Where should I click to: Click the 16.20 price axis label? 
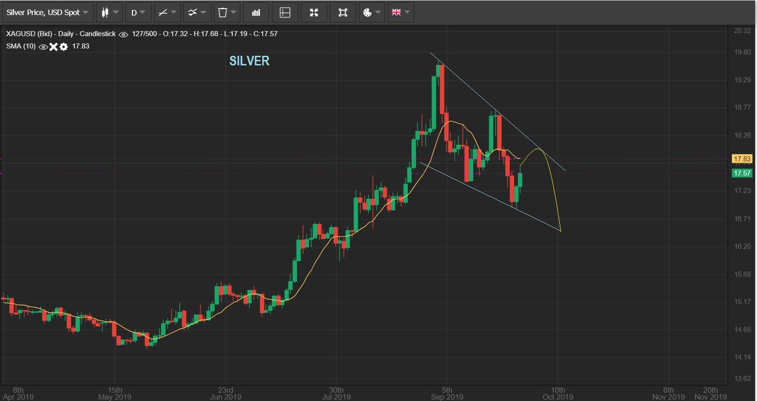(x=742, y=246)
